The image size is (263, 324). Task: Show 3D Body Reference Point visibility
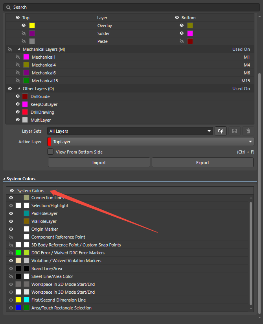[11, 245]
